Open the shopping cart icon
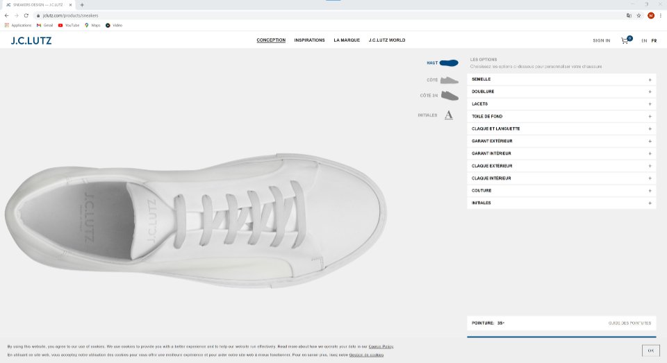This screenshot has height=363, width=667. pos(625,41)
